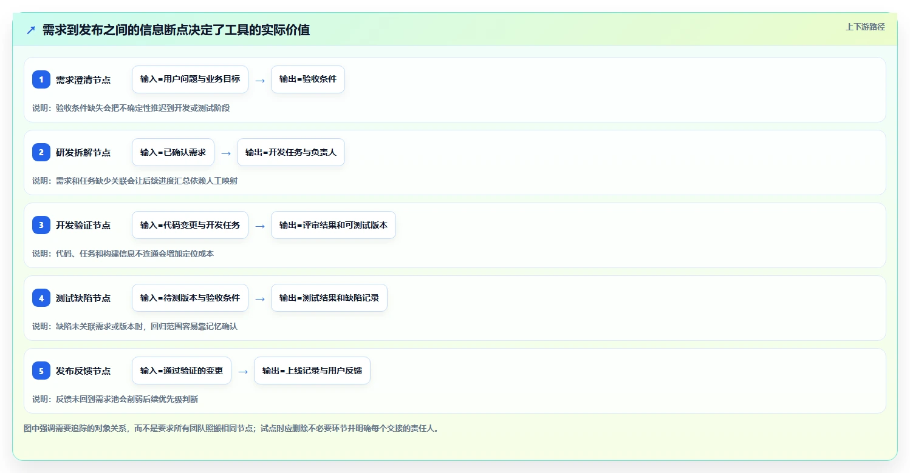Click the diagonal arrow icon beside the title
This screenshot has height=473, width=910.
click(x=30, y=30)
